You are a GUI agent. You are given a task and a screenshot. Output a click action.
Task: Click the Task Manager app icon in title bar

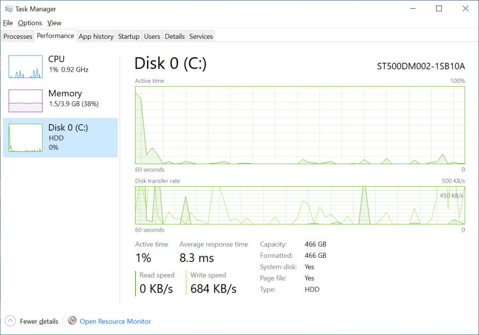click(9, 9)
